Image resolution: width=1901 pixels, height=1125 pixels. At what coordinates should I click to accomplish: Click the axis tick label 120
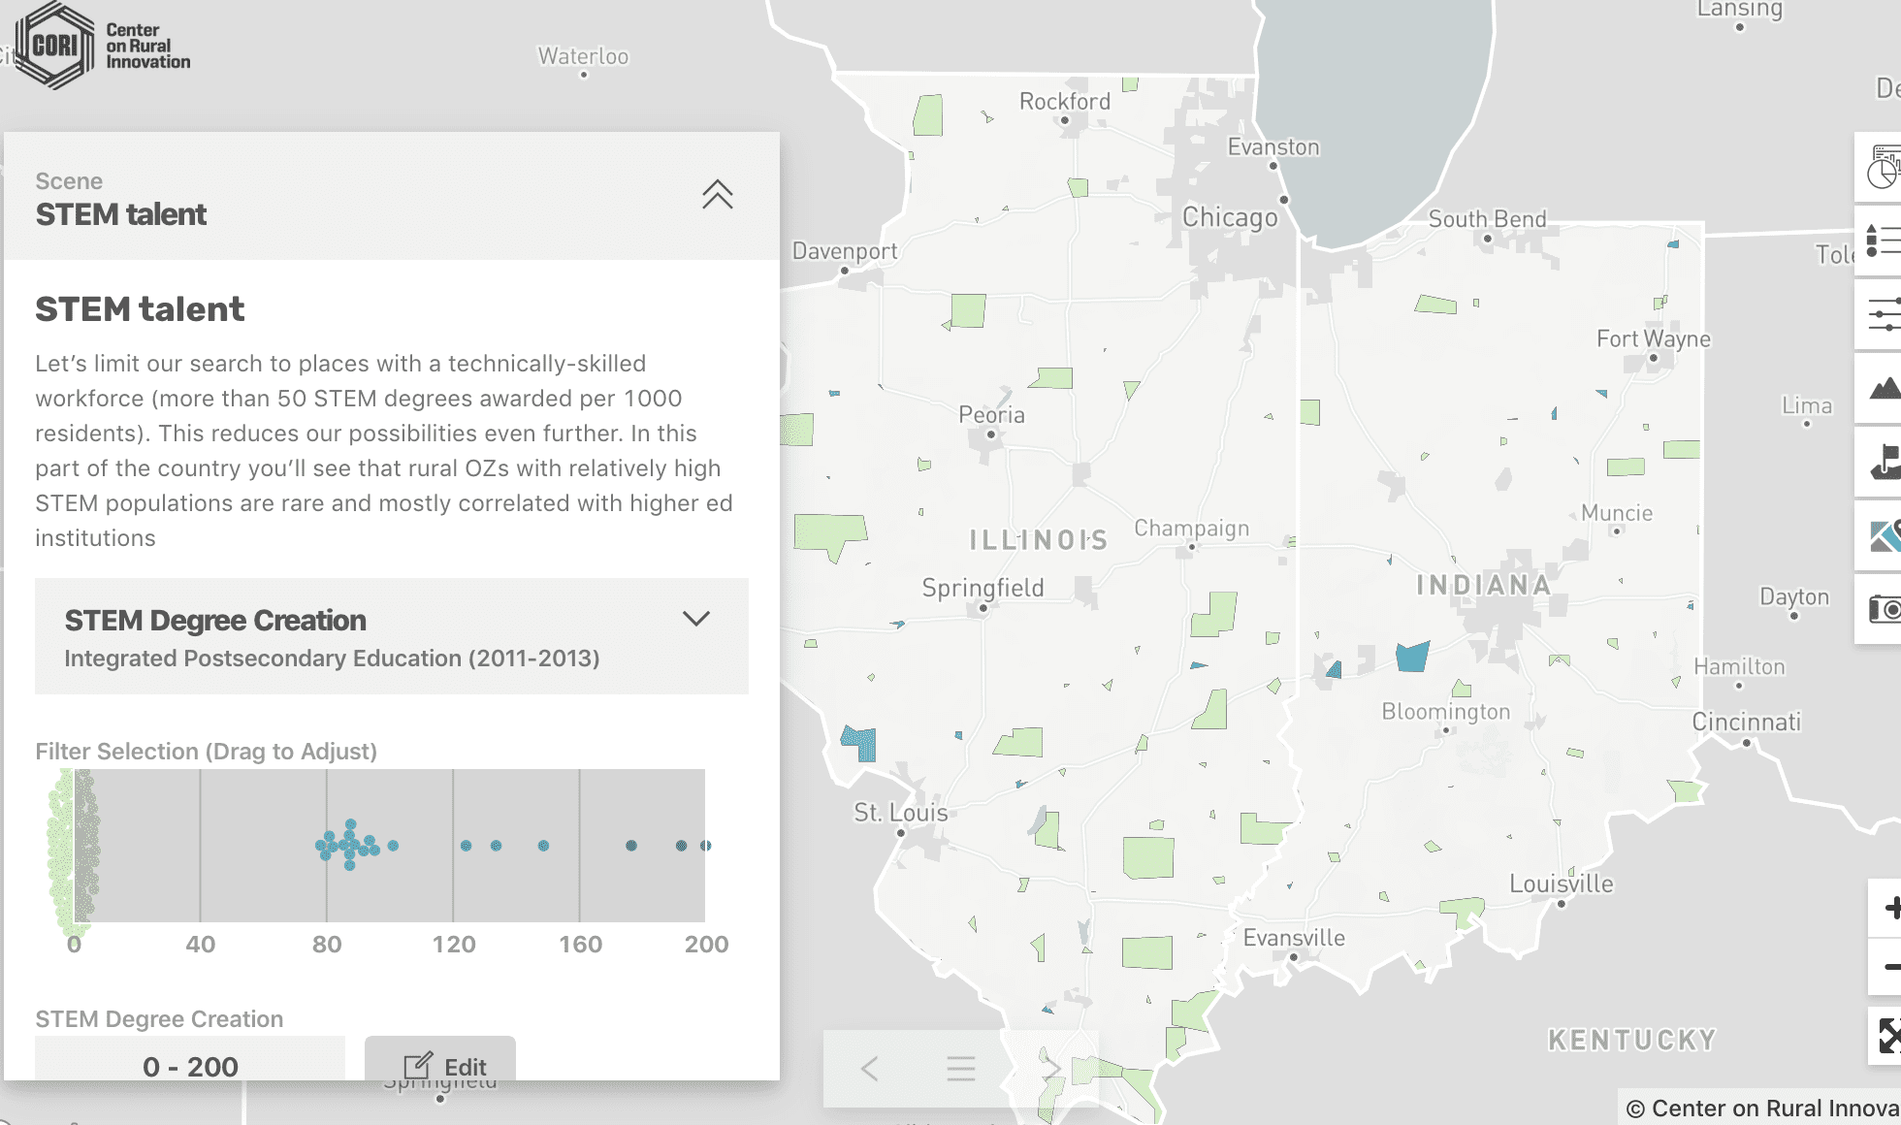(x=454, y=945)
